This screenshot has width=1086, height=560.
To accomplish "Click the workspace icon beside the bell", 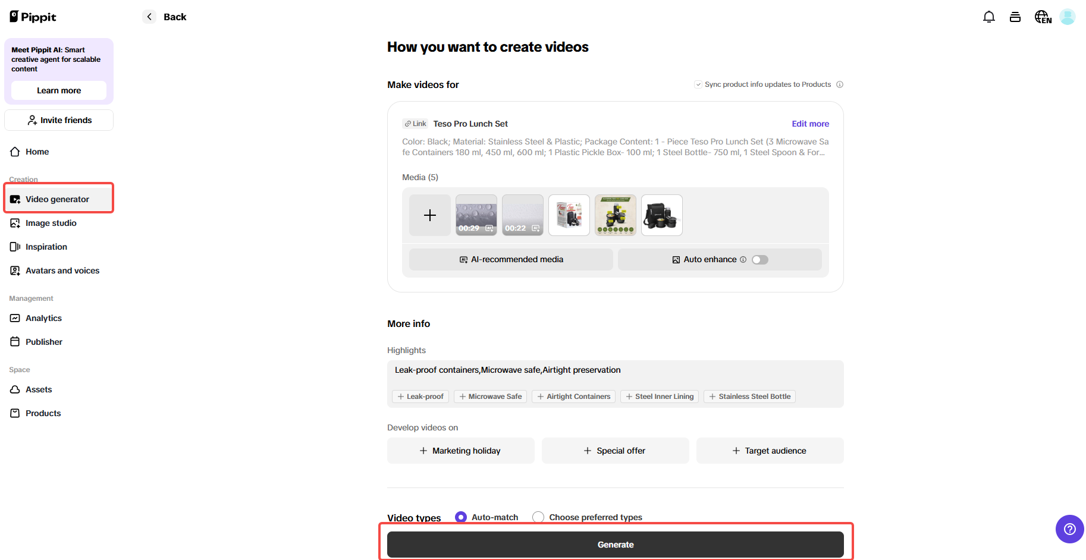I will click(x=1015, y=17).
